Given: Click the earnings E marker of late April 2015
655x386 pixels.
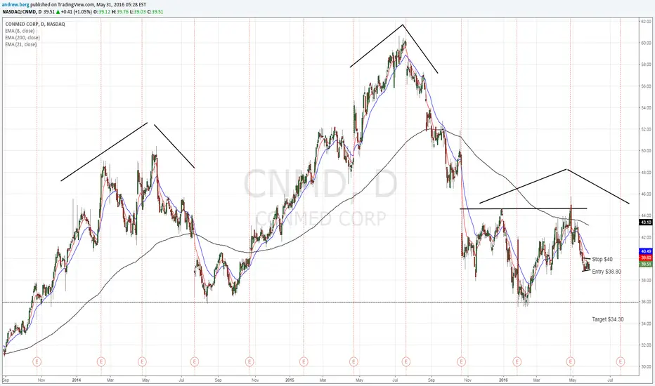Looking at the screenshot, I should tap(354, 361).
